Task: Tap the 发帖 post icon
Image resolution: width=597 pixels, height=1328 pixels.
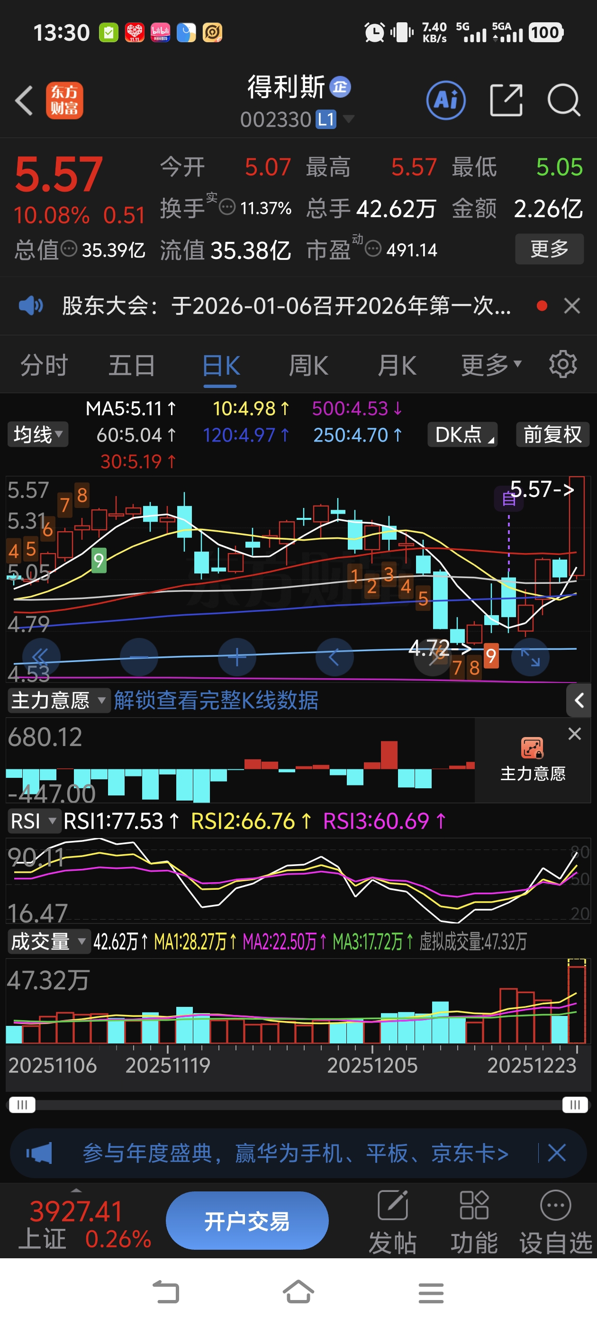Action: pos(392,1222)
